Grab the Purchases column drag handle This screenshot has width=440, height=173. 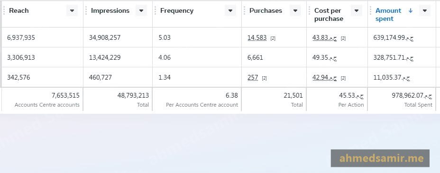[x=244, y=10]
